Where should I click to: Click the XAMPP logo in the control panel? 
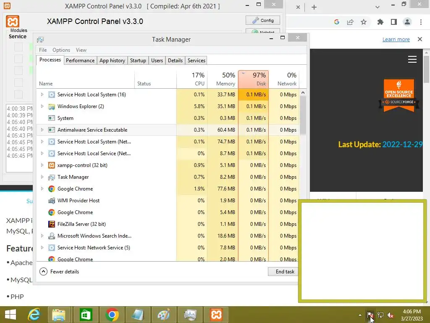13,21
